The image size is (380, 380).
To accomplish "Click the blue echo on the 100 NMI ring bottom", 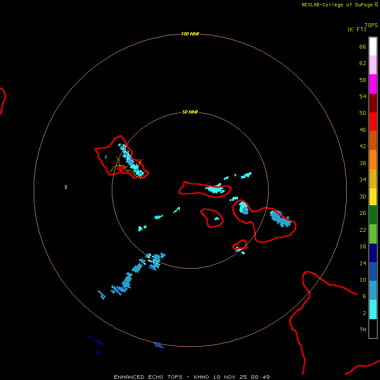I will coord(159,345).
